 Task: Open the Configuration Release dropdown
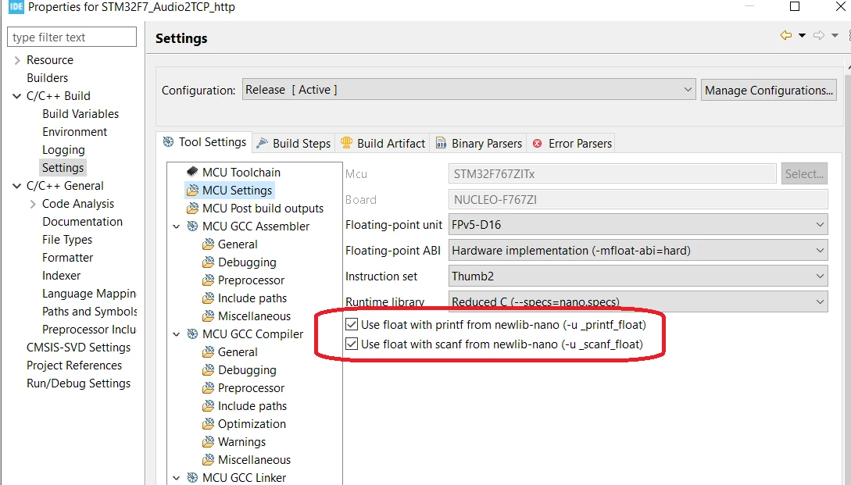pos(468,90)
